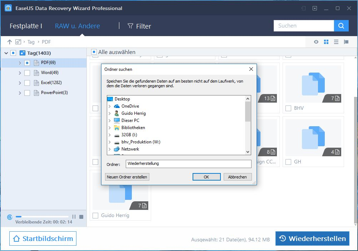Select Desktop in folder tree
Image resolution: width=358 pixels, height=251 pixels.
122,99
